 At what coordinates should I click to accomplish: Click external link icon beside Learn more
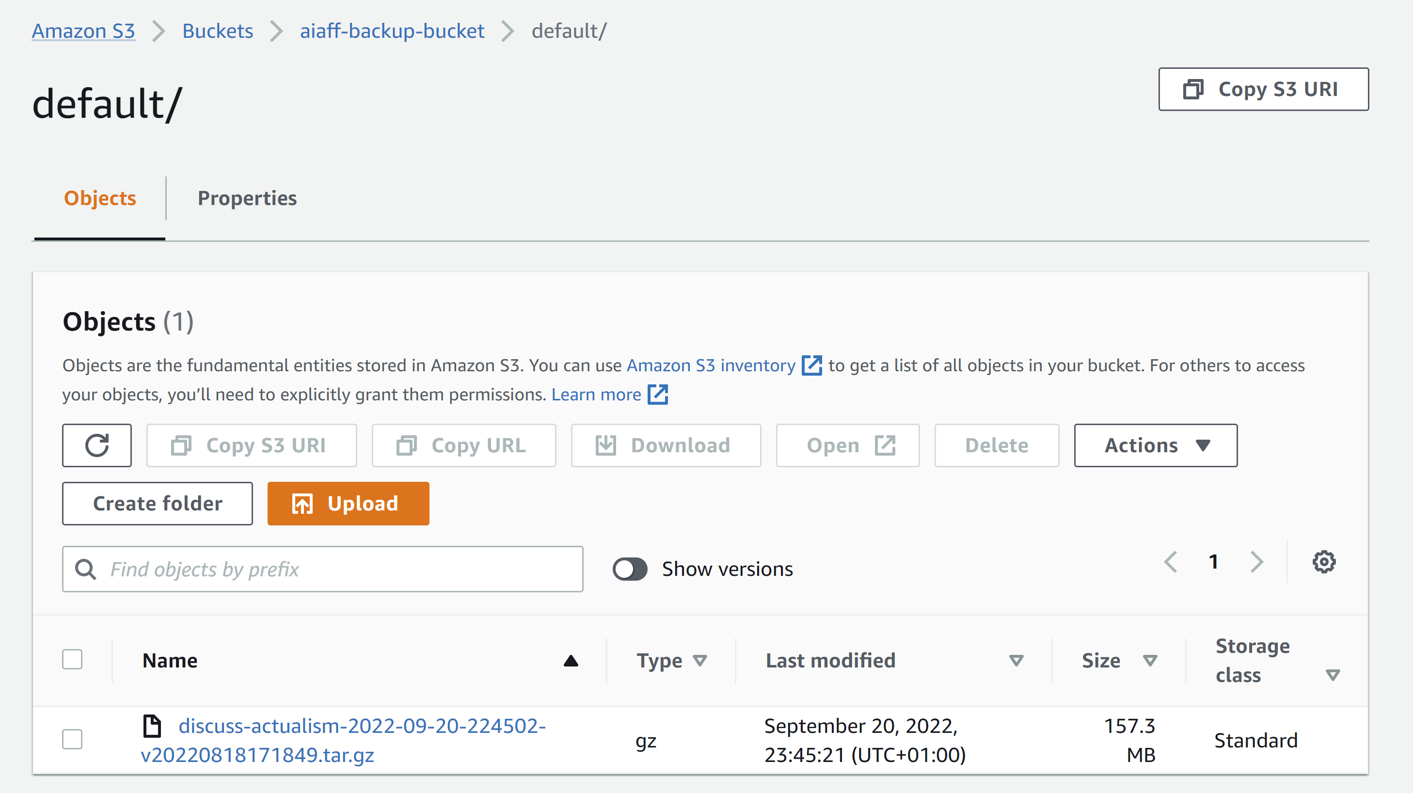coord(658,394)
